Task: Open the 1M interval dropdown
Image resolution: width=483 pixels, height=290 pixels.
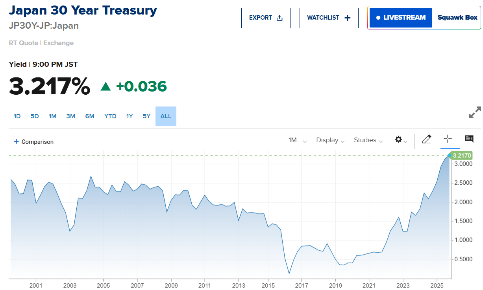Action: (x=297, y=140)
